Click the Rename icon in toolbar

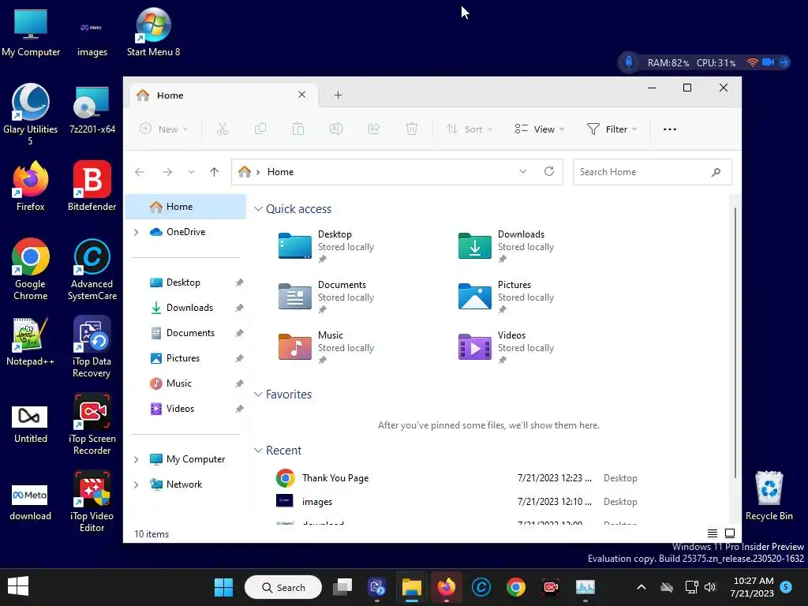336,129
